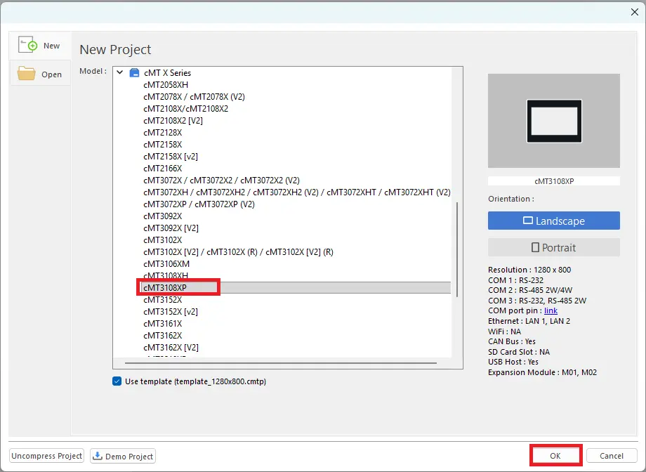Click Uncompress Project button
The height and width of the screenshot is (472, 646).
(x=46, y=456)
